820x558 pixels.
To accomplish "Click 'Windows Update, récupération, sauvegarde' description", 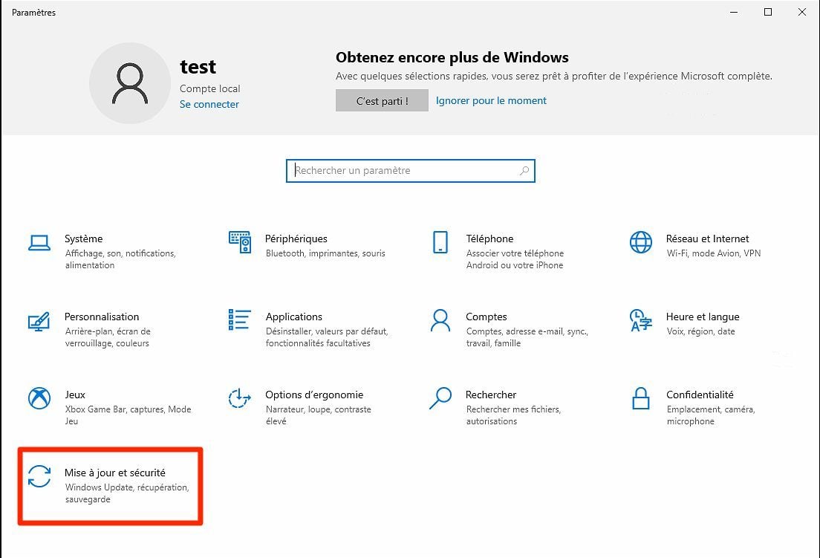I will [127, 493].
